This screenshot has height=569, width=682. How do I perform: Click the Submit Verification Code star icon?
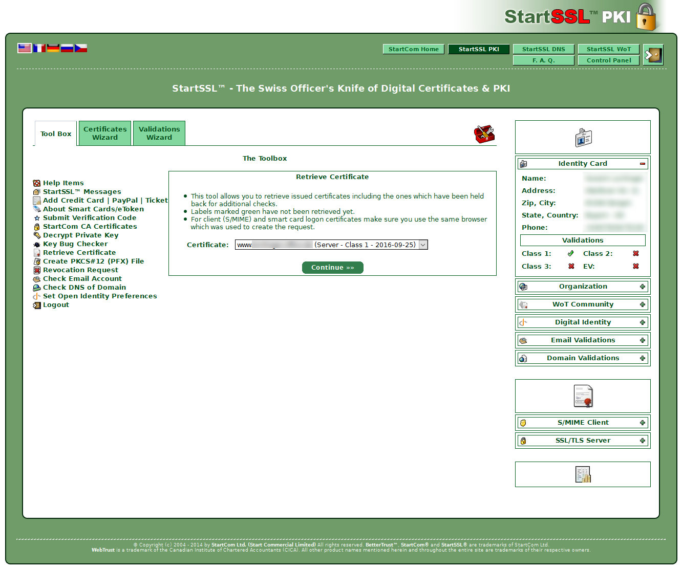tap(37, 218)
